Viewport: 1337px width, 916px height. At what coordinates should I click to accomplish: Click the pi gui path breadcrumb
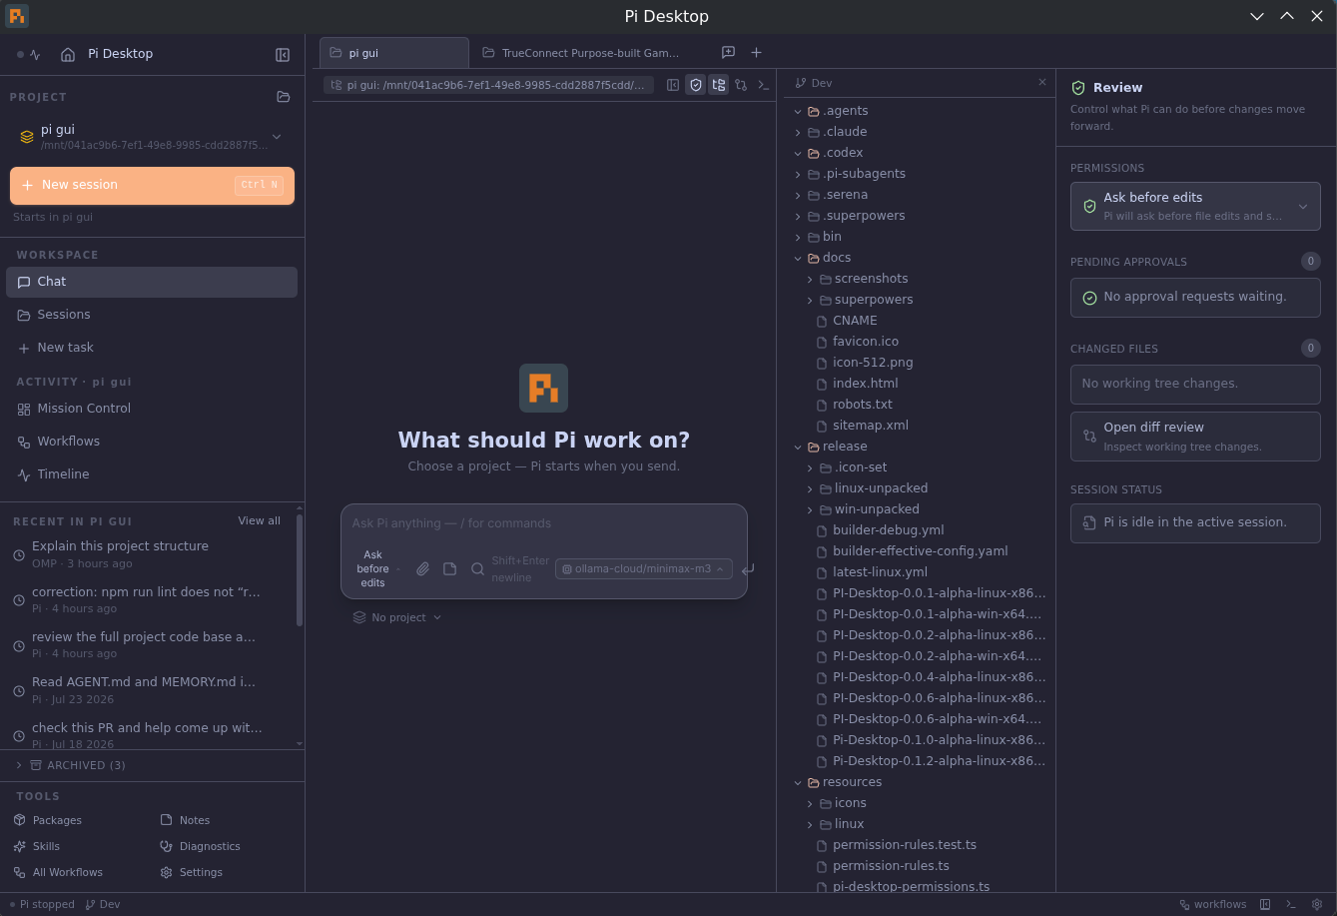pos(488,85)
